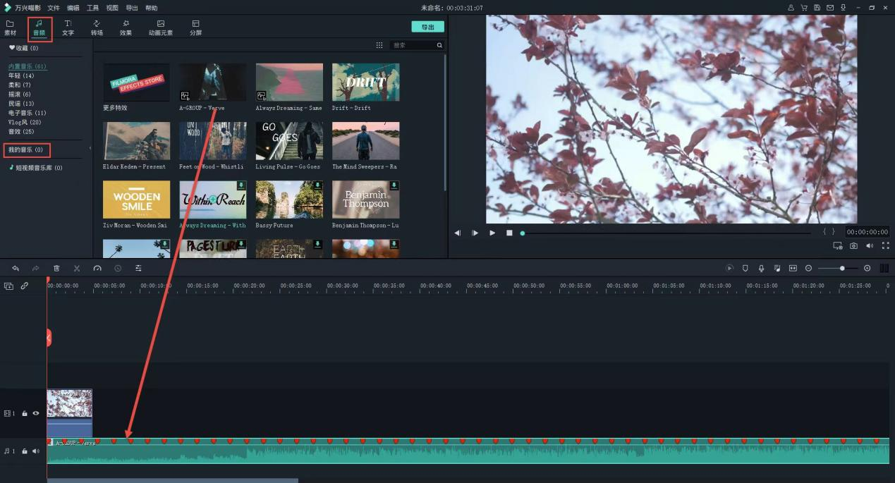Collapse the media library panel arrow
Screen dimensions: 895x483
coord(90,149)
